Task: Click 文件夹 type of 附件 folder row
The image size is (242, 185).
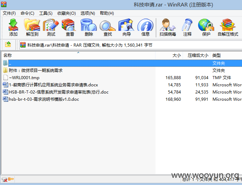Action: click(219, 70)
